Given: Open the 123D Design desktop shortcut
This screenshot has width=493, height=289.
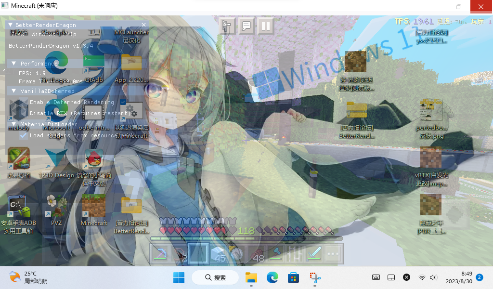Looking at the screenshot, I should (x=56, y=163).
